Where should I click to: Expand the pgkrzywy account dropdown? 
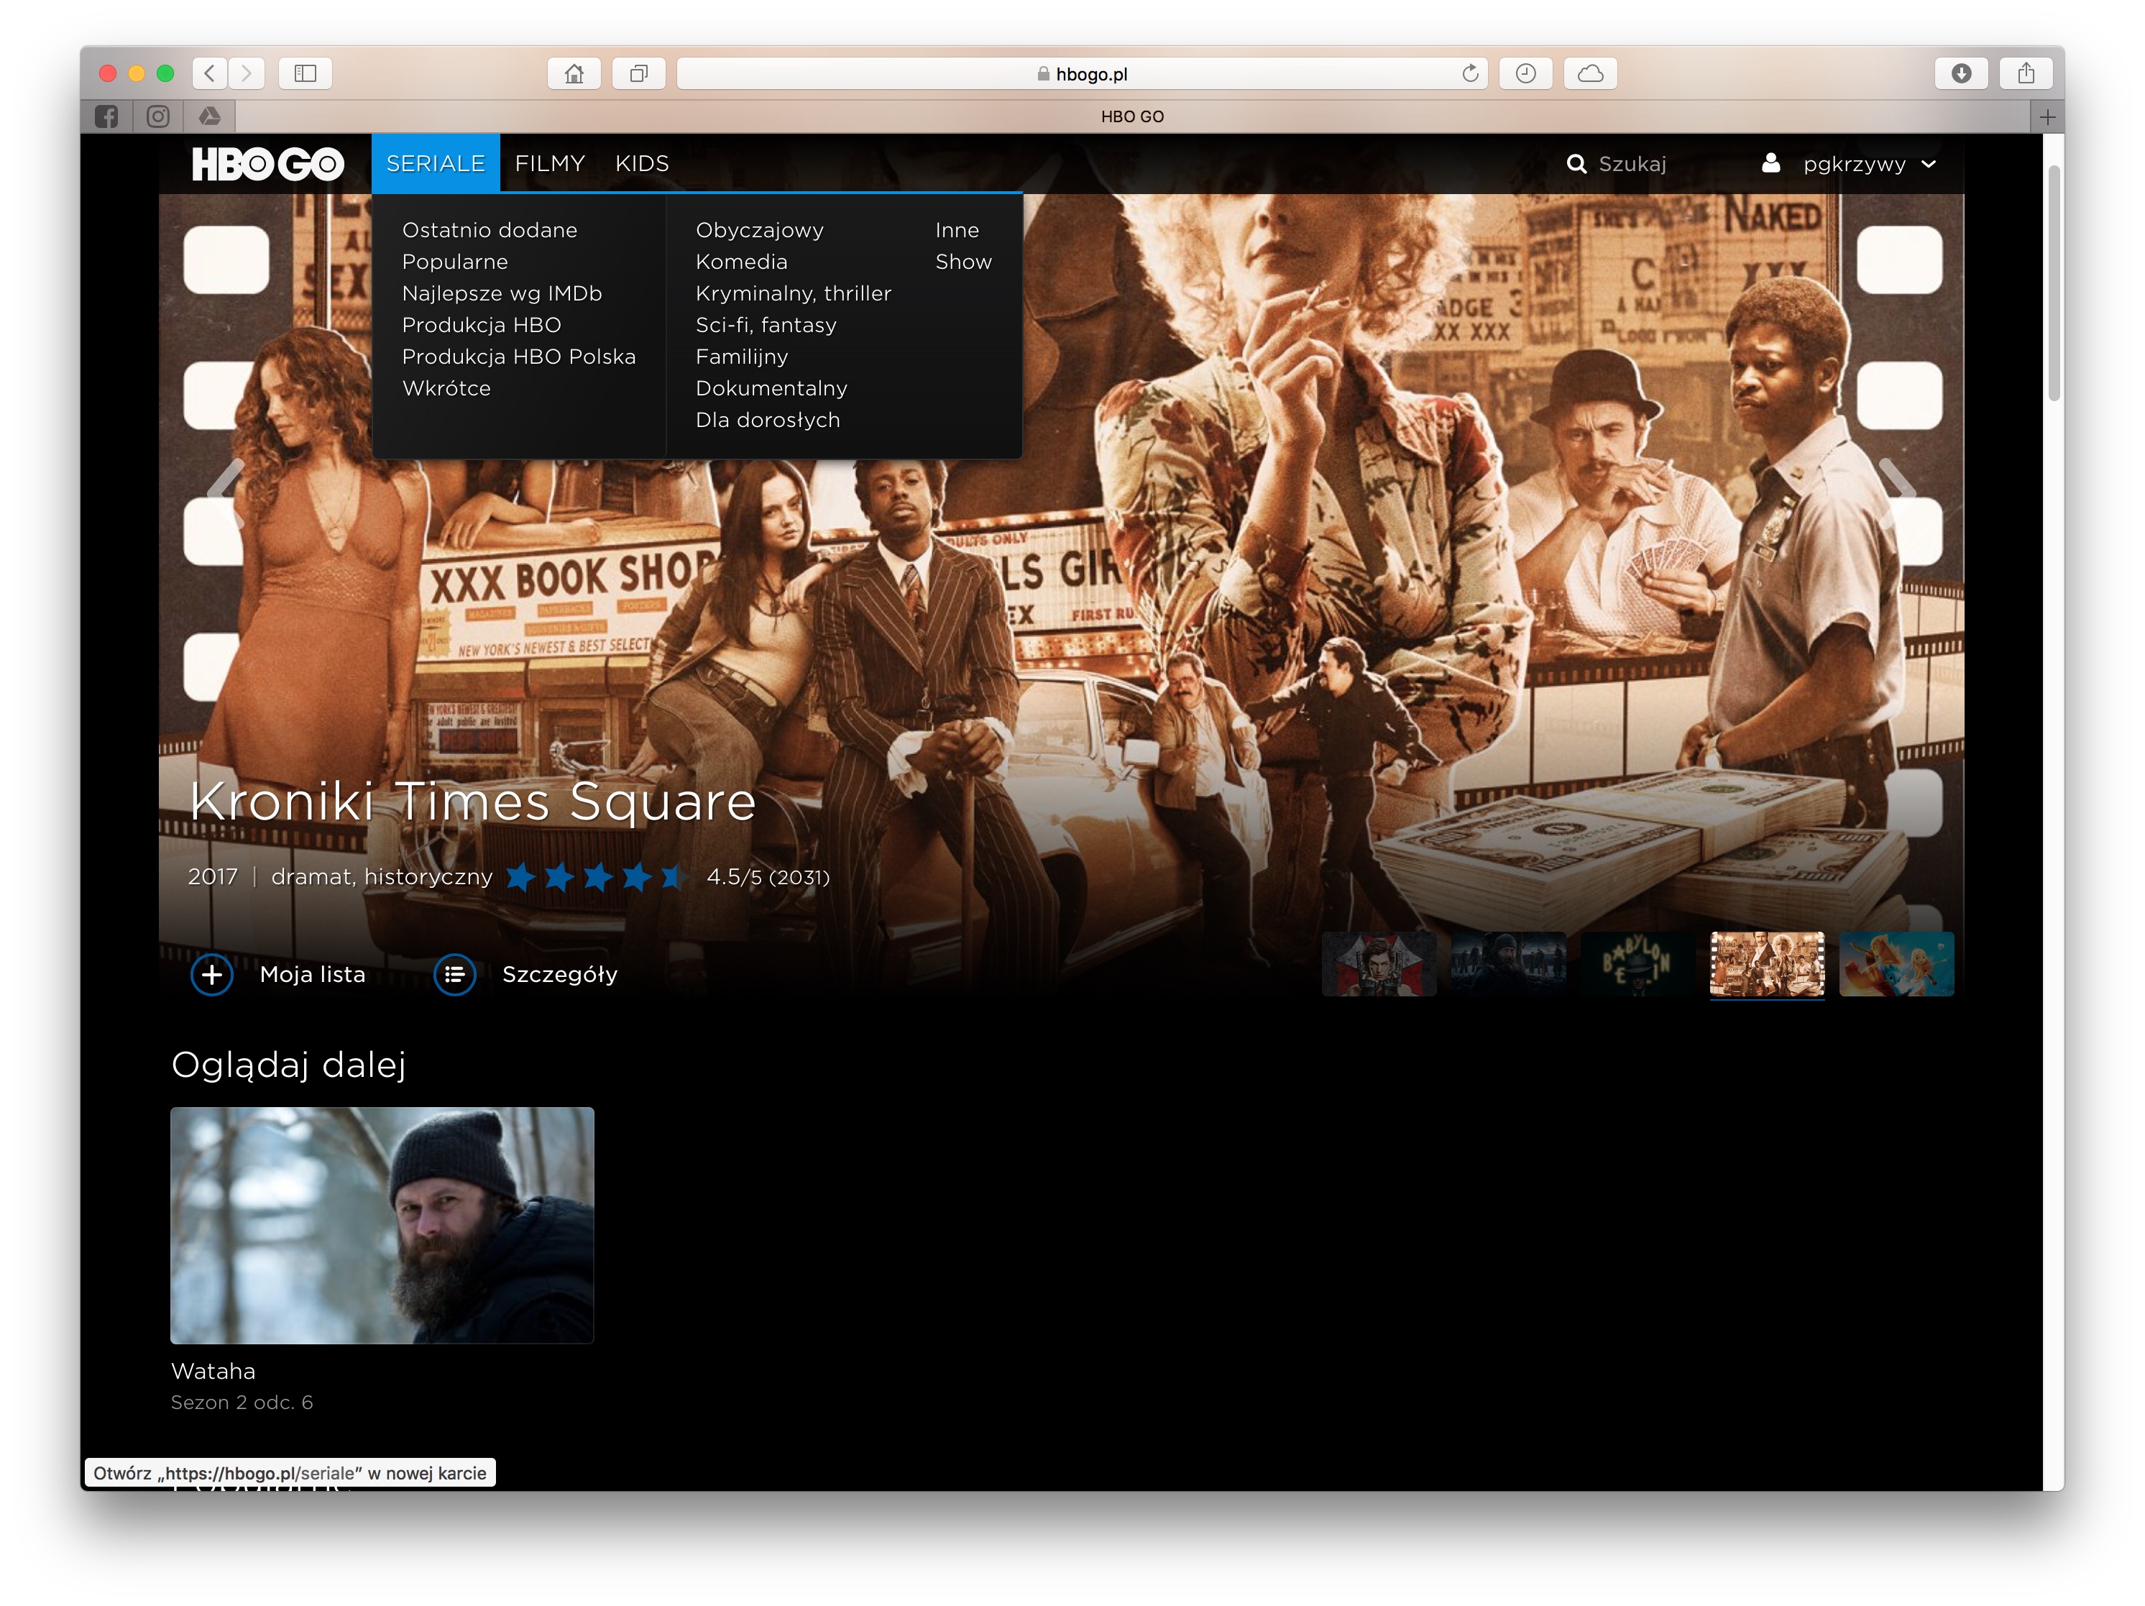pyautogui.click(x=1929, y=164)
